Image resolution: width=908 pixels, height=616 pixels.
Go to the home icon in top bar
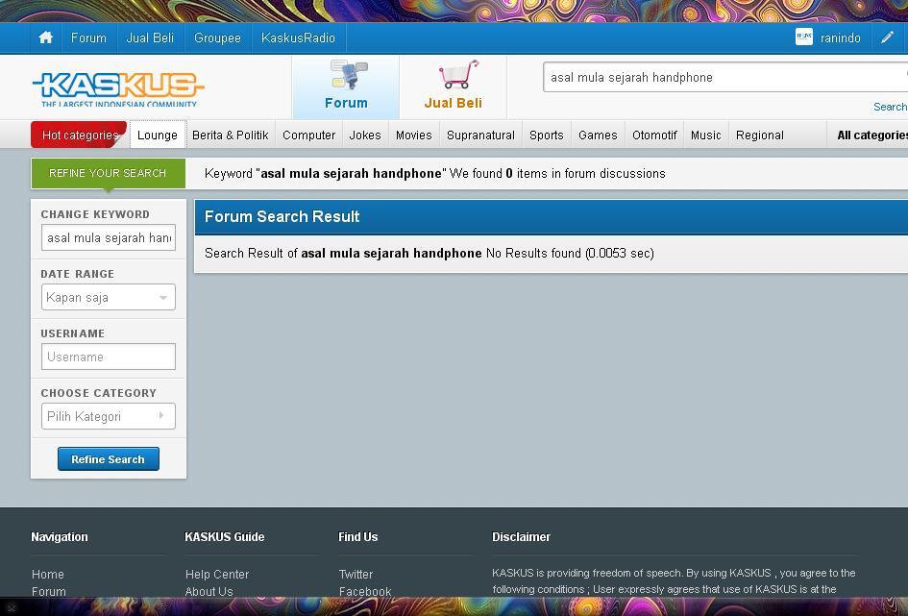tap(46, 37)
